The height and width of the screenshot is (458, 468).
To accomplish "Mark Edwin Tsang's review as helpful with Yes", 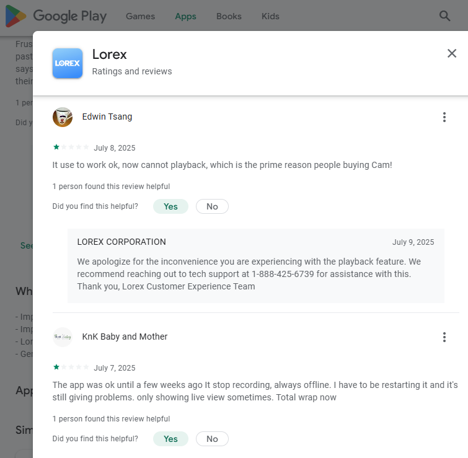I will point(170,206).
